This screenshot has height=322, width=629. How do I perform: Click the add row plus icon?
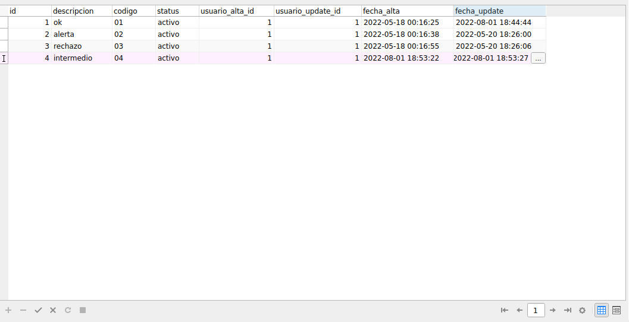coord(8,310)
